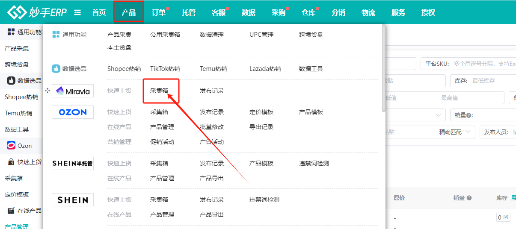The width and height of the screenshot is (516, 229).
Task: Click the 妙手ERP logo
Action: pos(37,12)
